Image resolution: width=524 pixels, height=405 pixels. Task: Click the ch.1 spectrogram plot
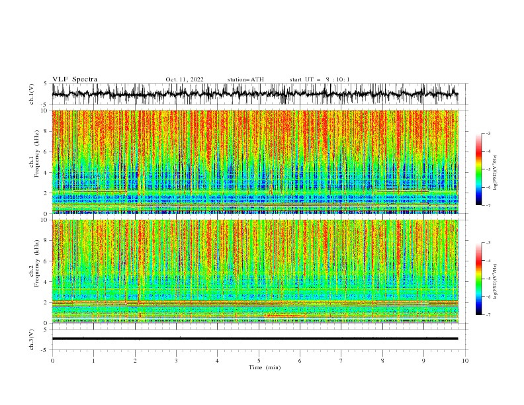tap(255, 161)
